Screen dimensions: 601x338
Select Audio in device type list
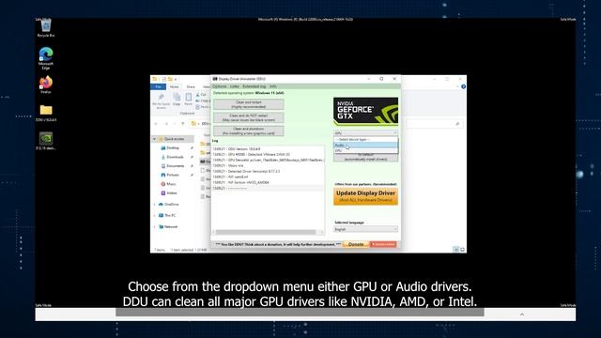click(x=365, y=146)
